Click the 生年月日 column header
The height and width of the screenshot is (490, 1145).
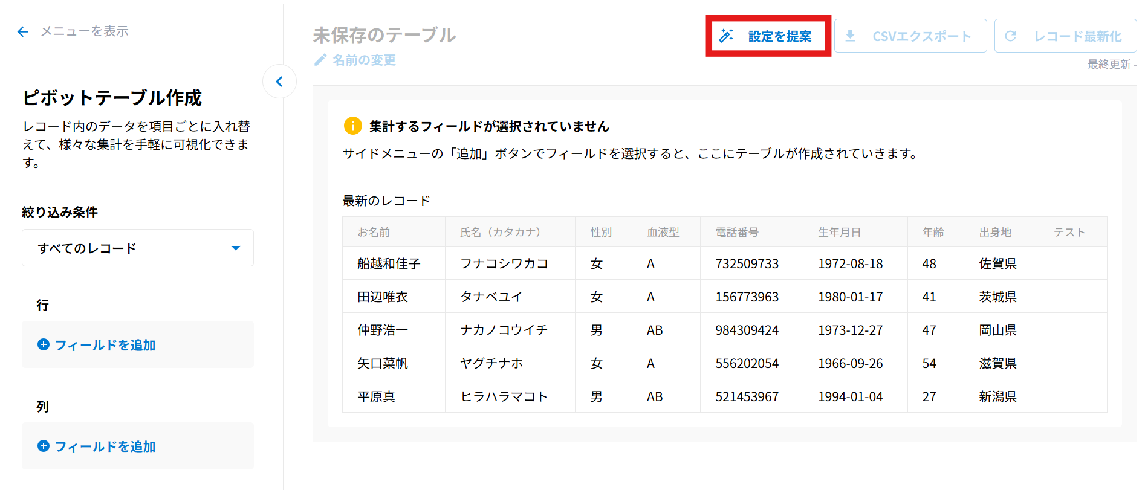[839, 232]
